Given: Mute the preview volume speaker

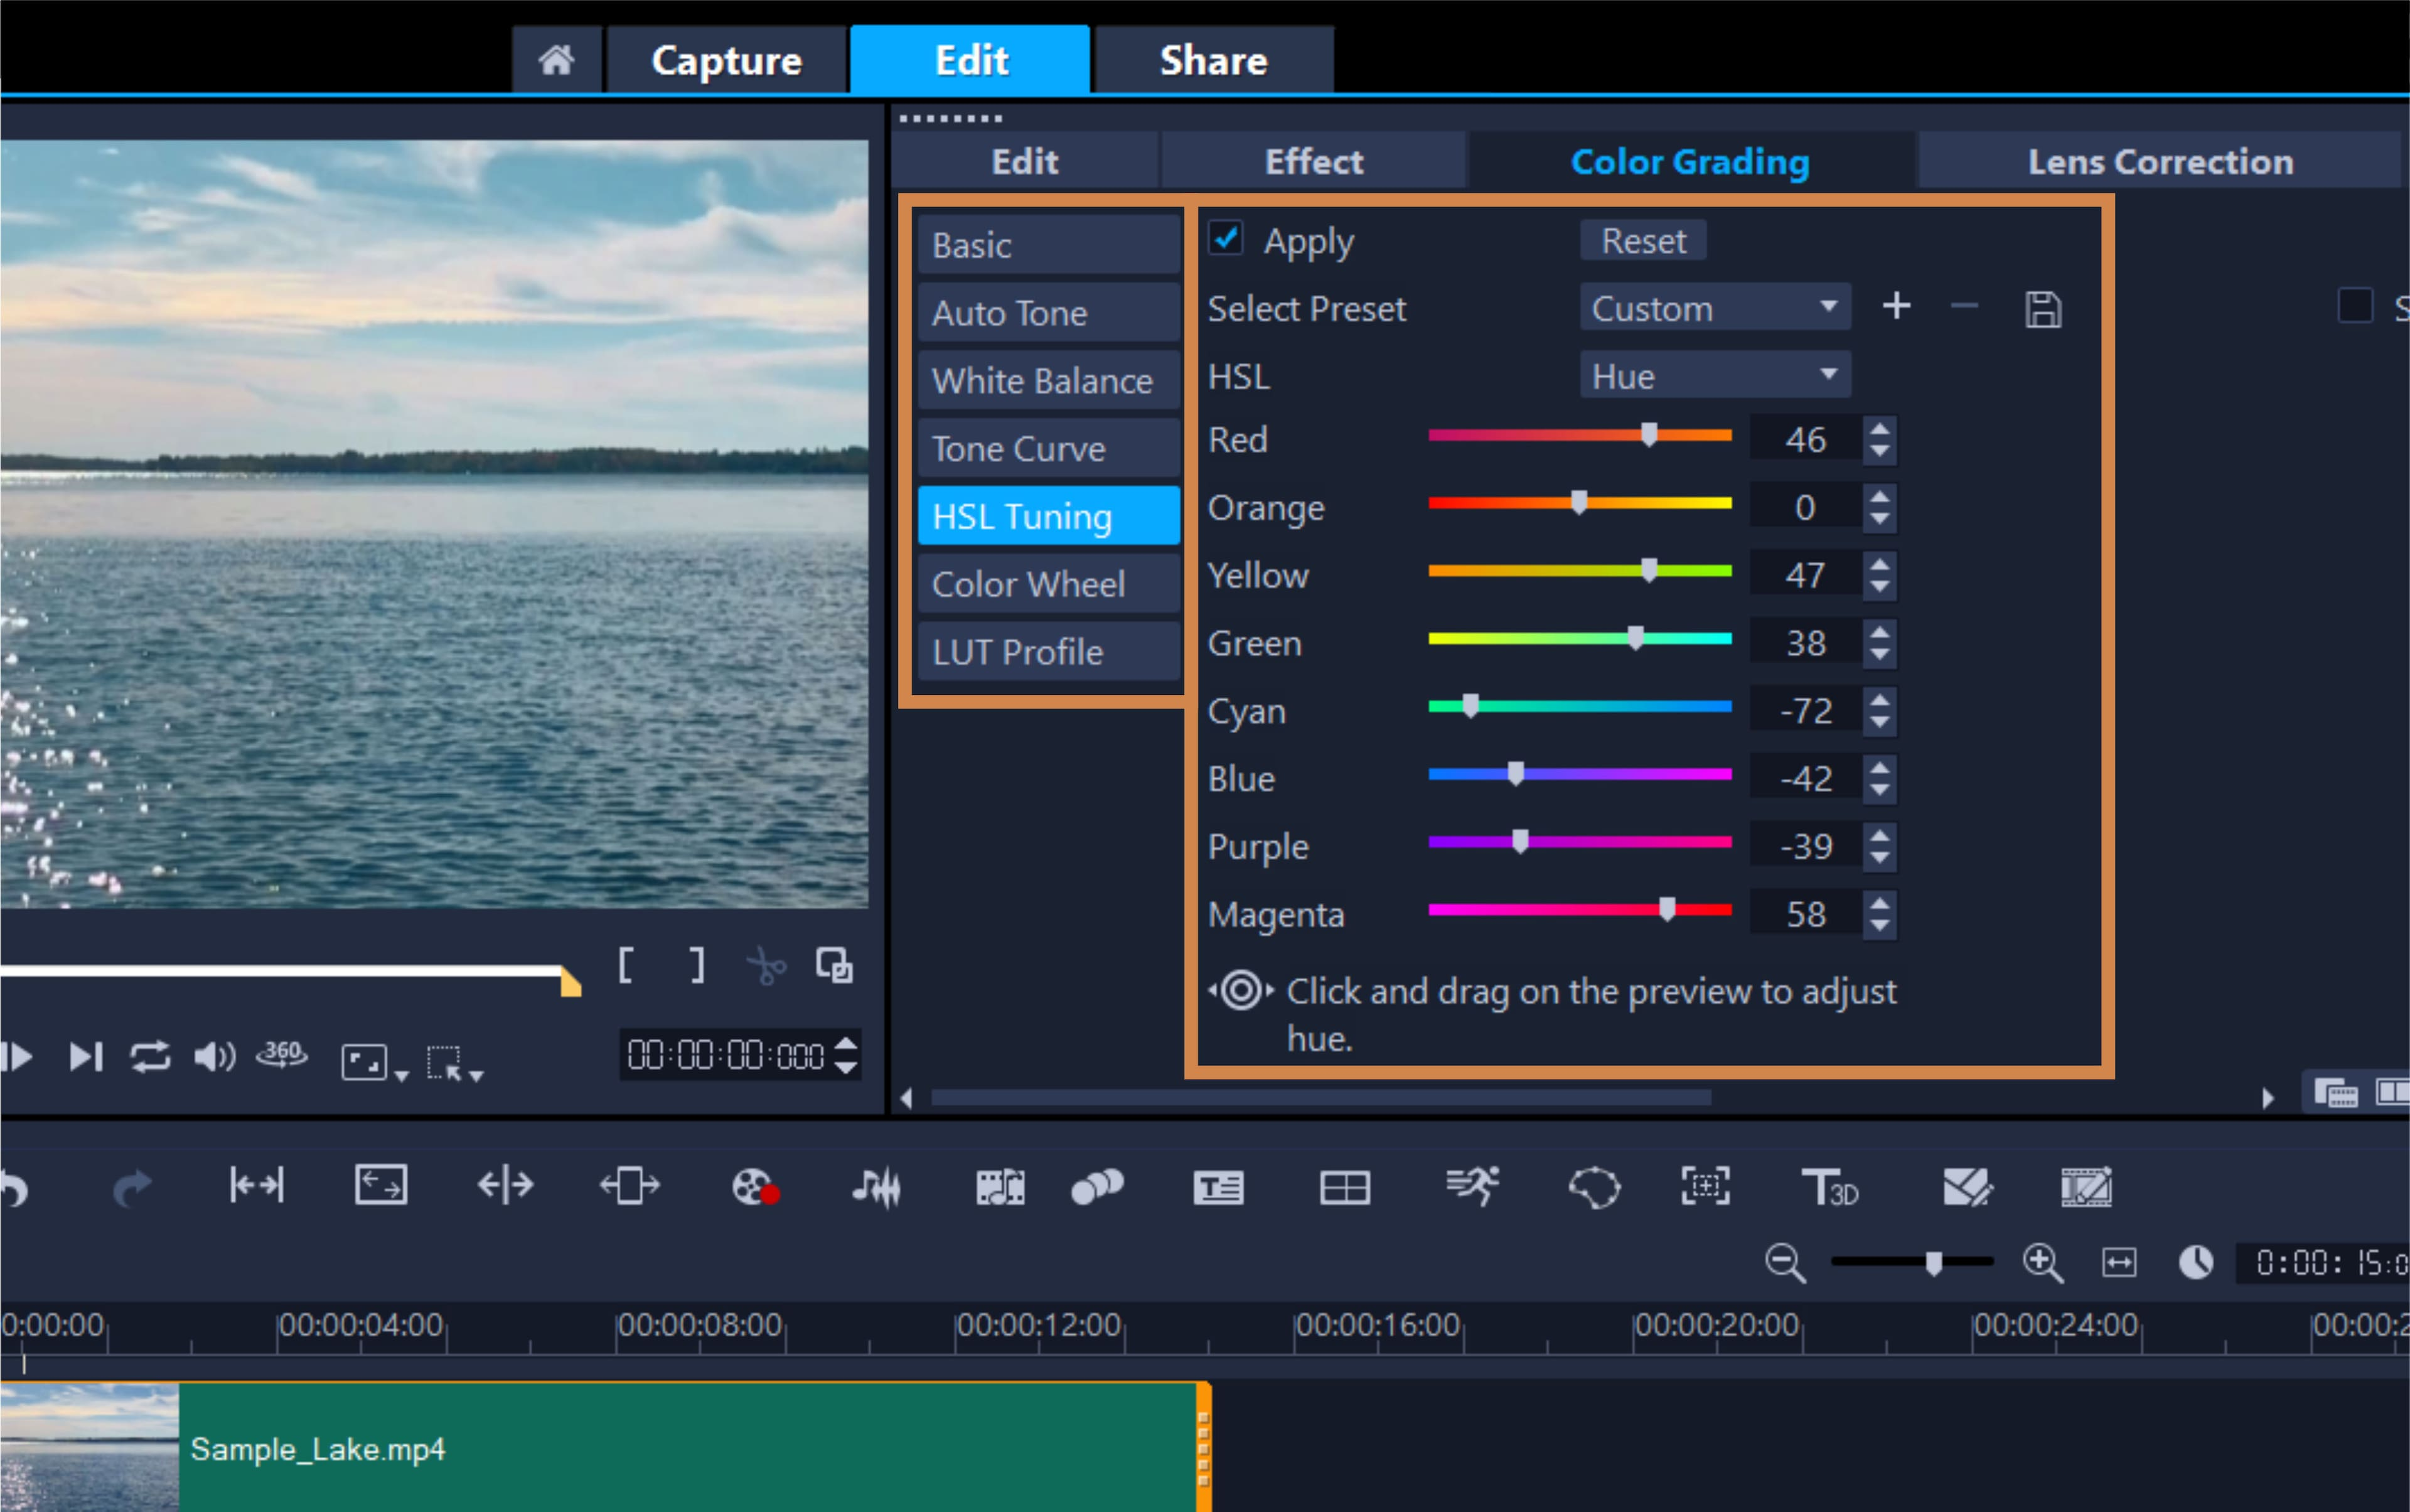Looking at the screenshot, I should 213,1056.
